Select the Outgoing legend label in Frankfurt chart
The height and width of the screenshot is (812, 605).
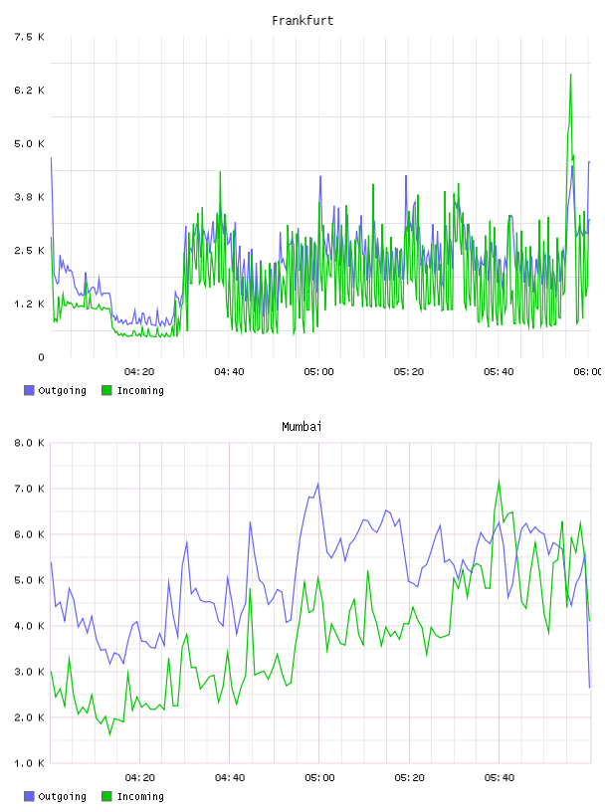62,390
